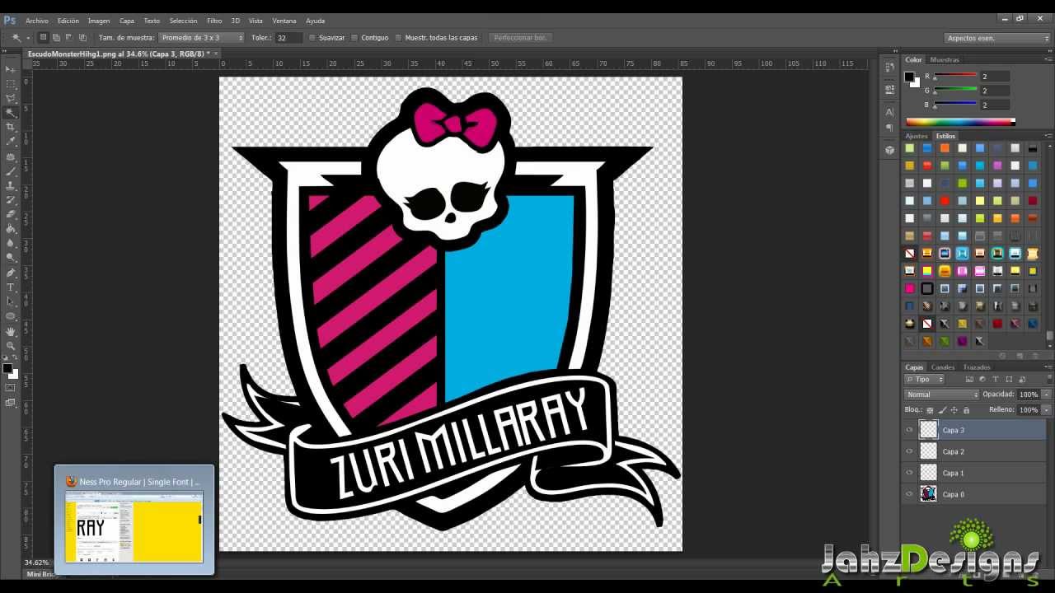Hide Capa 2 layer visibility

click(910, 451)
